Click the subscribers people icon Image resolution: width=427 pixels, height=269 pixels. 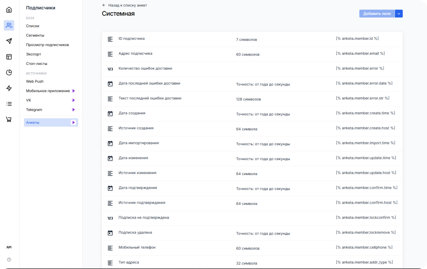(9, 26)
